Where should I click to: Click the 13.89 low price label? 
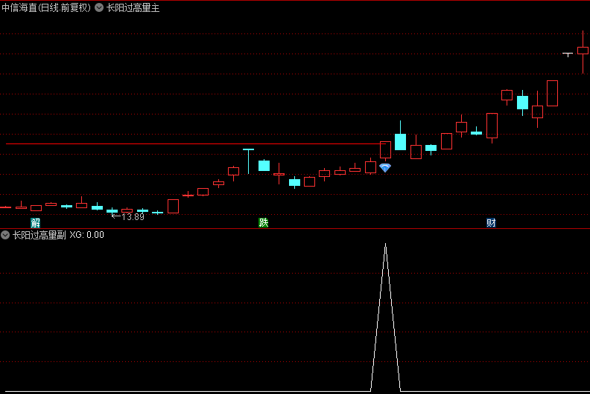(133, 217)
